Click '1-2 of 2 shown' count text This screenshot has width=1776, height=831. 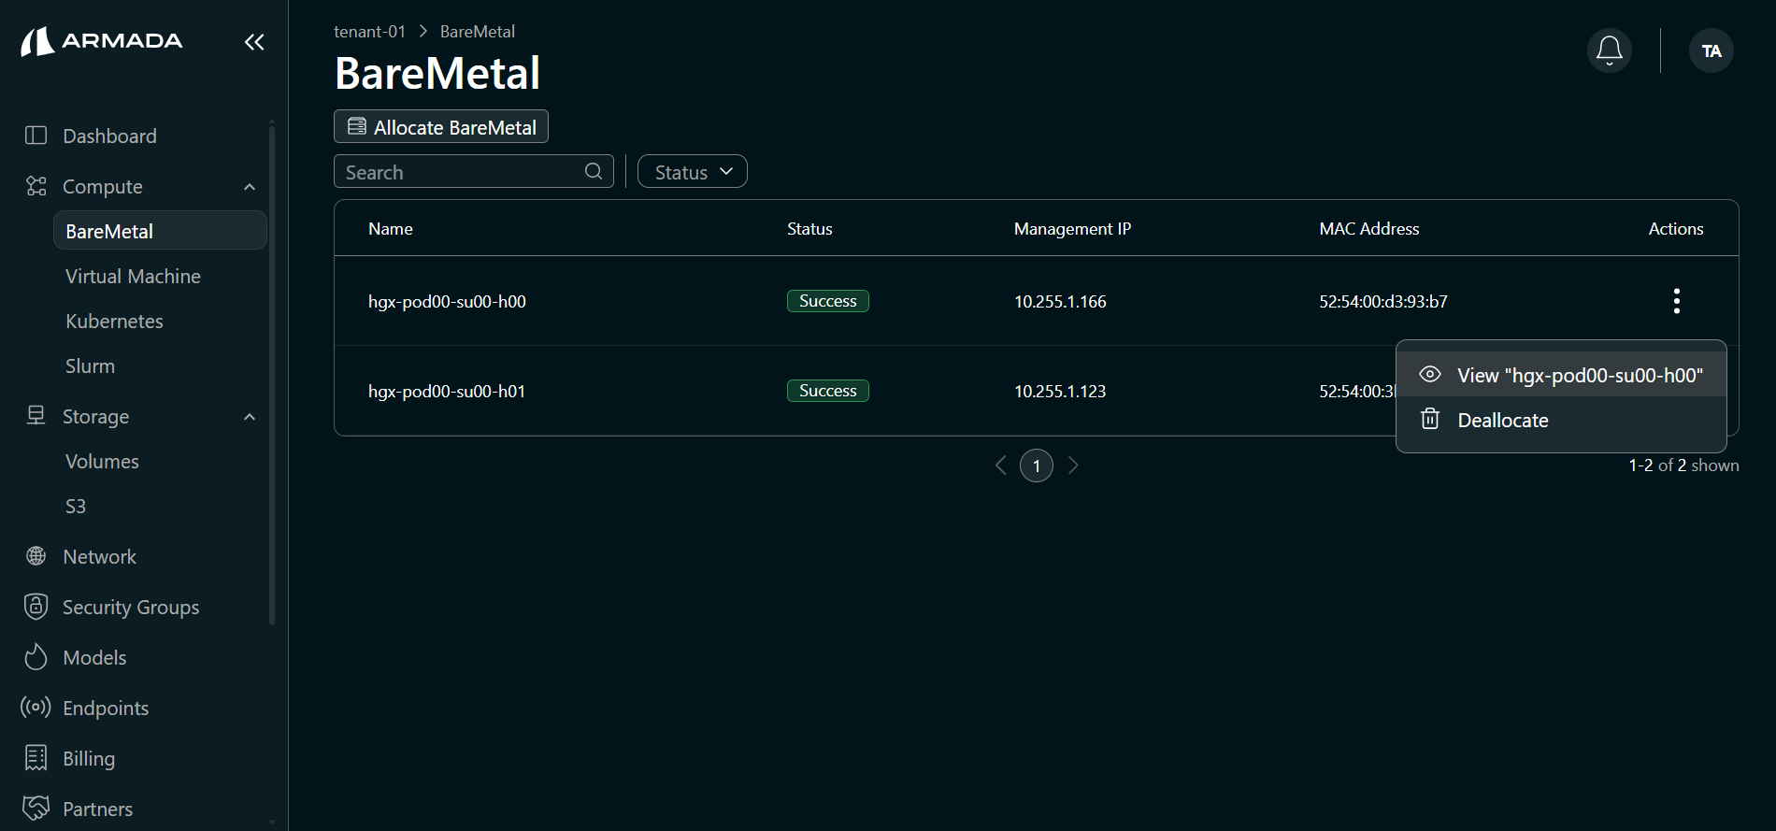tap(1683, 465)
